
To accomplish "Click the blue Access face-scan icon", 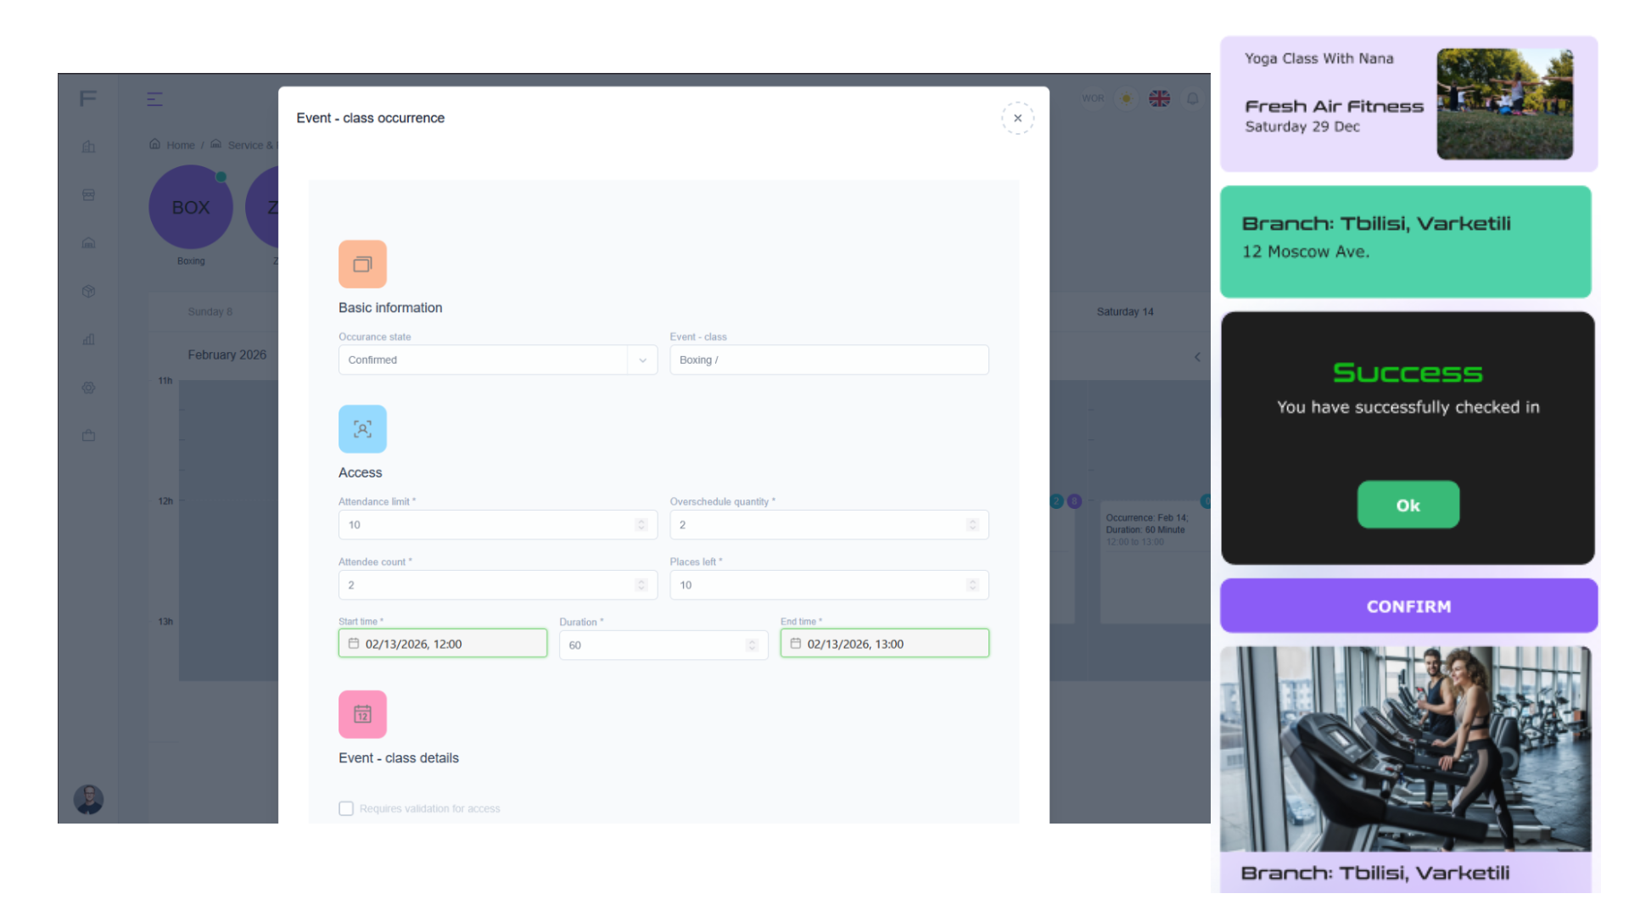I will pos(362,429).
